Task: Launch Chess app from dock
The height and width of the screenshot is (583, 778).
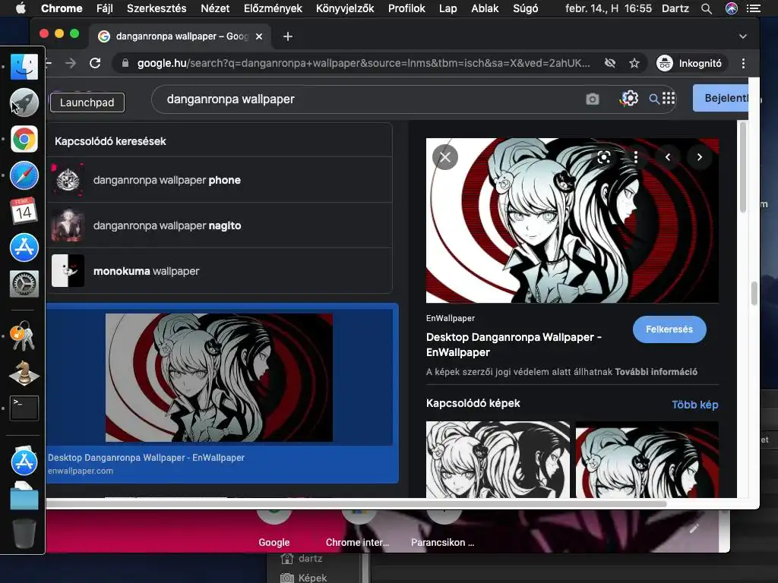Action: 24,373
